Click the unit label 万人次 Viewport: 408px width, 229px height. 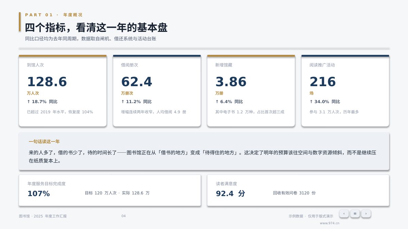33,93
